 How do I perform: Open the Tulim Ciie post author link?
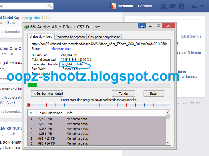11,48
